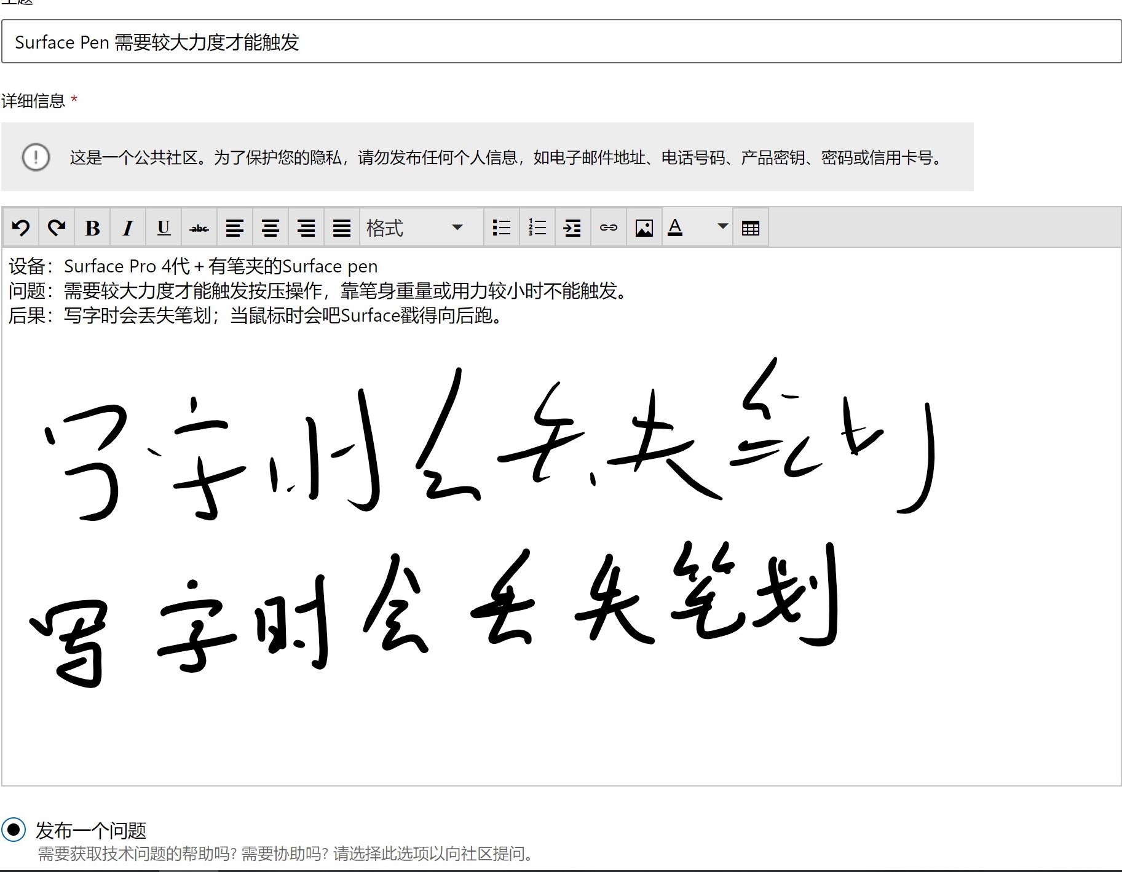Viewport: 1122px width, 872px height.
Task: Click the 发布一个问题 label text
Action: pos(91,830)
